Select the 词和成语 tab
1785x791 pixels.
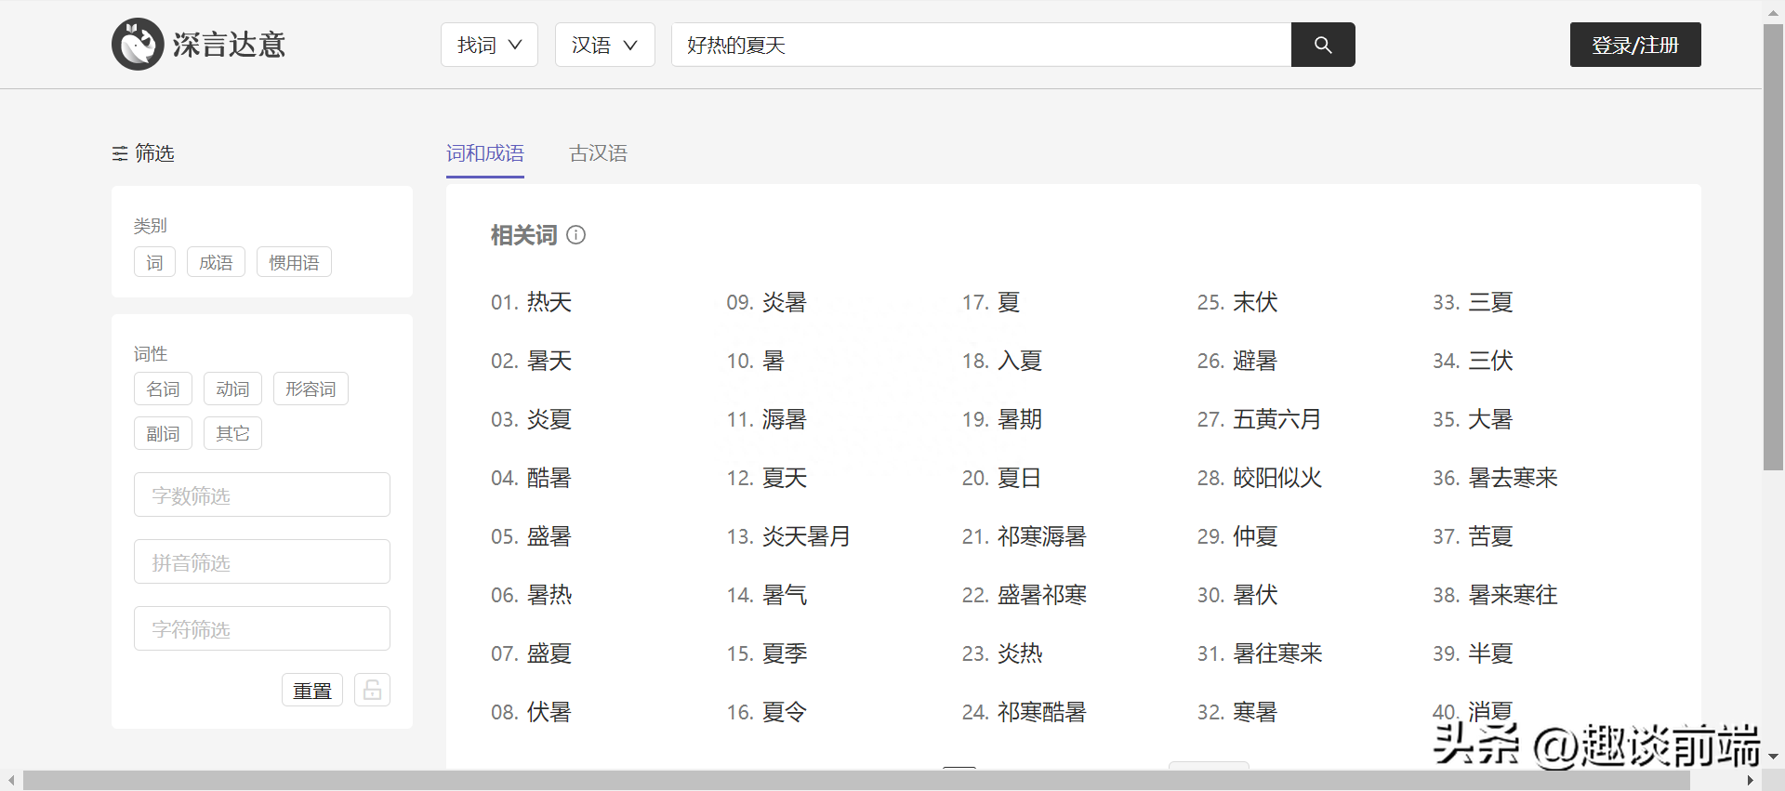coord(484,153)
